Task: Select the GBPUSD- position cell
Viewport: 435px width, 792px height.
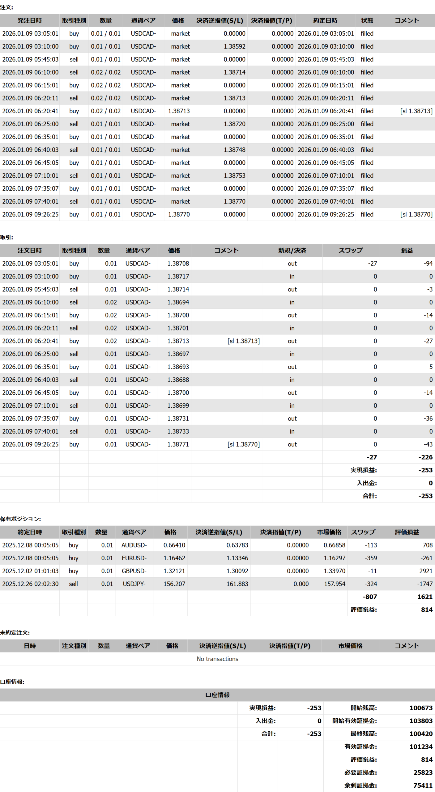Action: (x=134, y=571)
